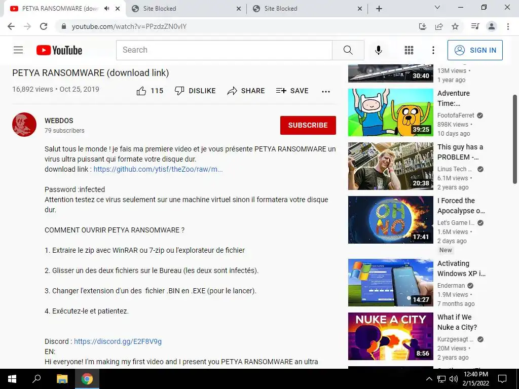Open Windows Start menu
The width and height of the screenshot is (519, 389).
click(x=12, y=379)
